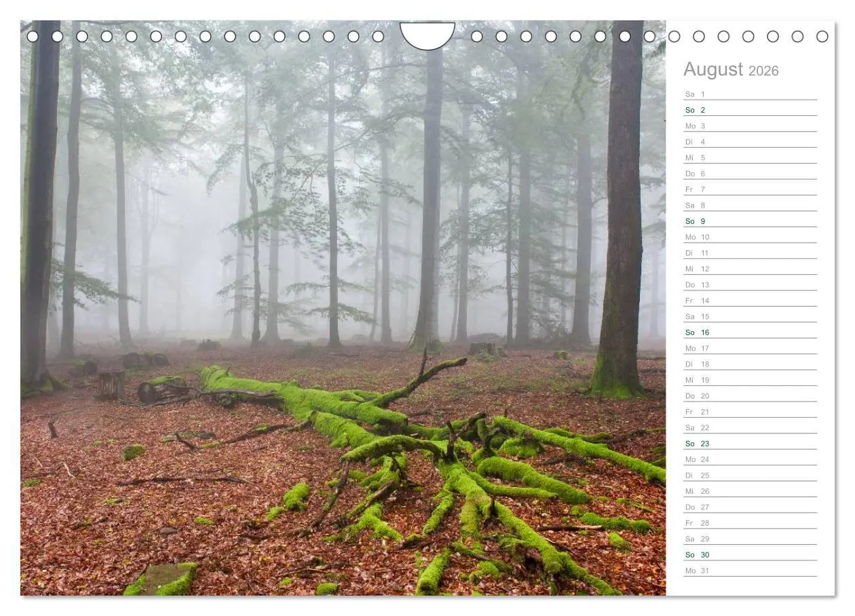Click the day row Mi 5
Screen dimensions: 855x616
pyautogui.click(x=750, y=157)
